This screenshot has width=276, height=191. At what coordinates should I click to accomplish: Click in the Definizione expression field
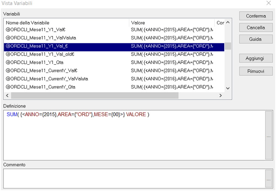point(134,135)
